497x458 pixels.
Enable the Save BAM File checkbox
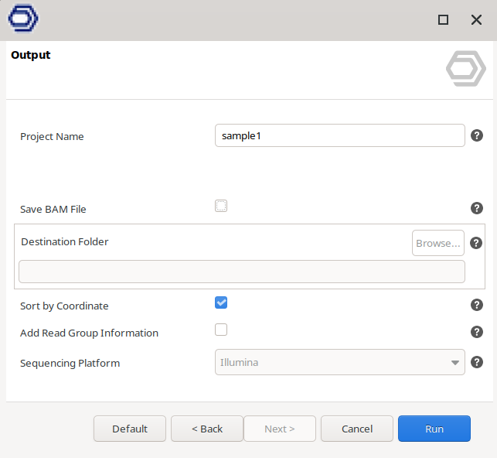(x=221, y=206)
